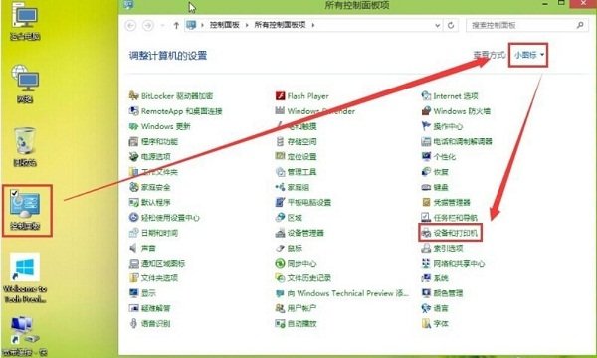
Task: Focus the 搜索控制面板 search box
Action: [x=527, y=25]
